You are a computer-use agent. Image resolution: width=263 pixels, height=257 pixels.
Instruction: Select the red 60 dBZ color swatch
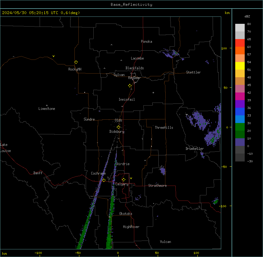point(240,43)
